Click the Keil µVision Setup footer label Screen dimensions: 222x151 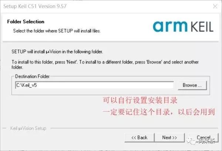pyautogui.click(x=28, y=128)
